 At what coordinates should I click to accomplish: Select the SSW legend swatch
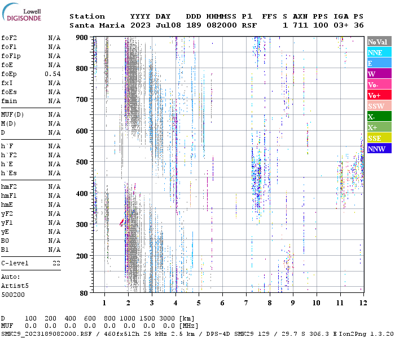pos(379,106)
